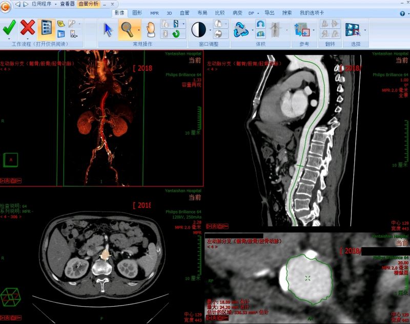Screen dimensions: 410x324
Task: Select the blue arrow pointer tool
Action: coord(108,29)
